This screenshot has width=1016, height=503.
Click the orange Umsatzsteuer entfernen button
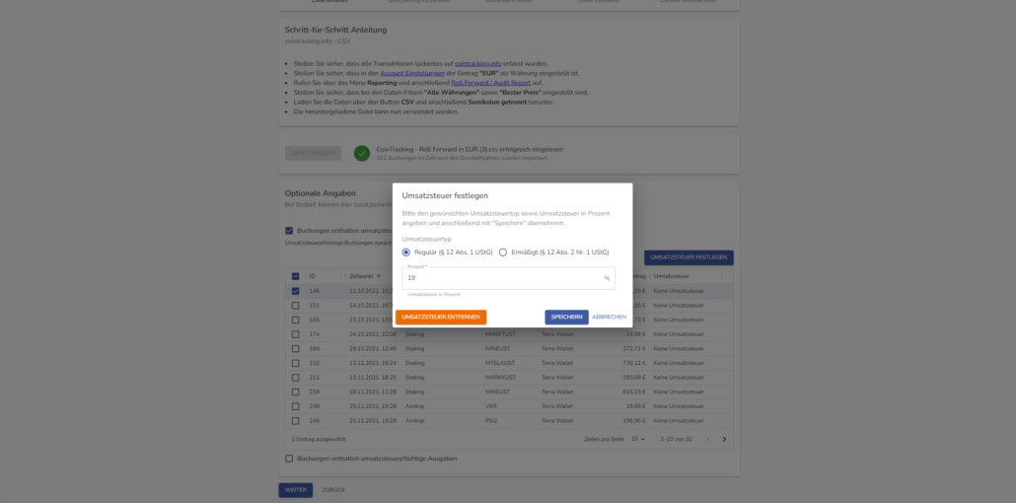(441, 317)
